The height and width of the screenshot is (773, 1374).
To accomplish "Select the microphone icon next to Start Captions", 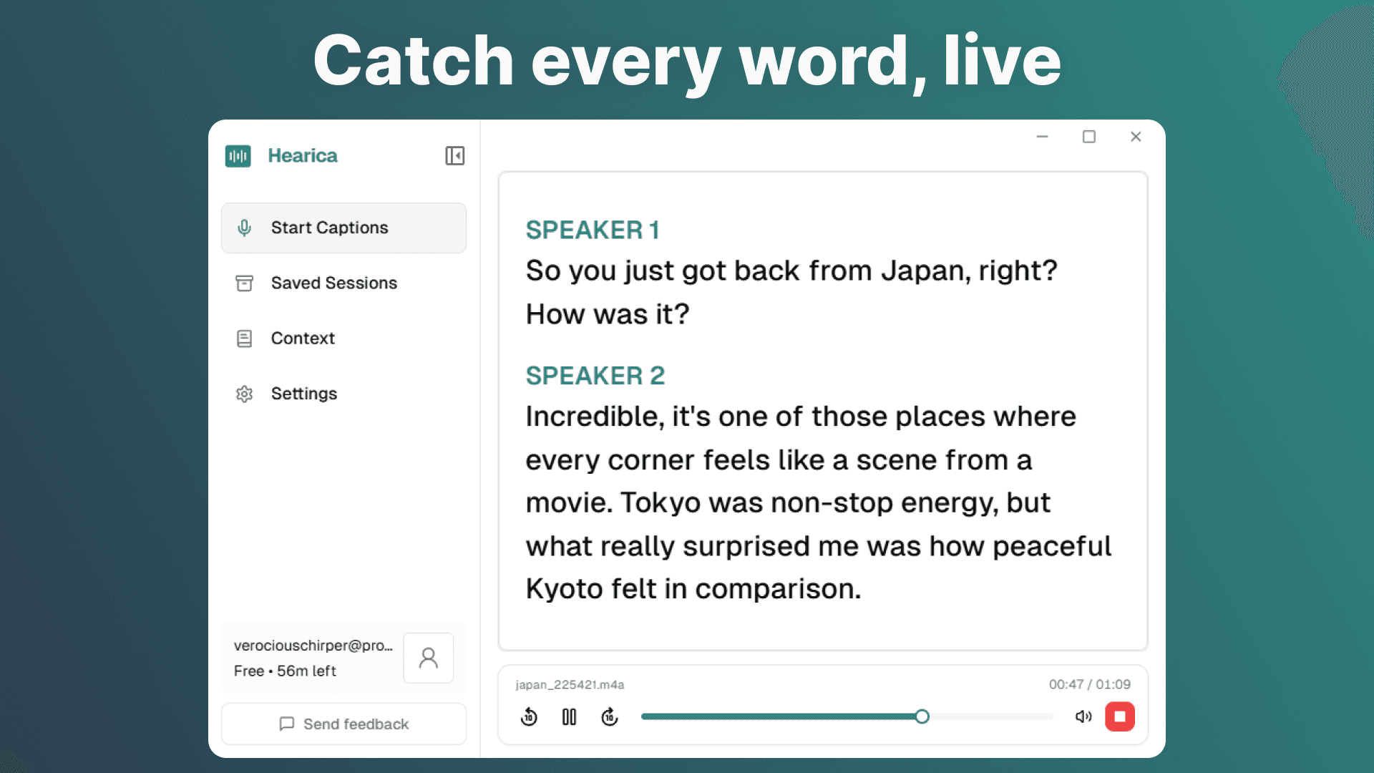I will 244,228.
